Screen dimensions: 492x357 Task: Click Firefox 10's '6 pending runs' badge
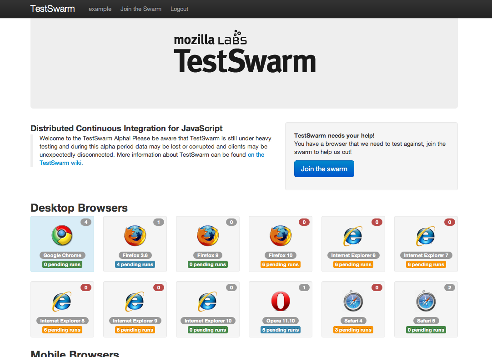(x=281, y=264)
